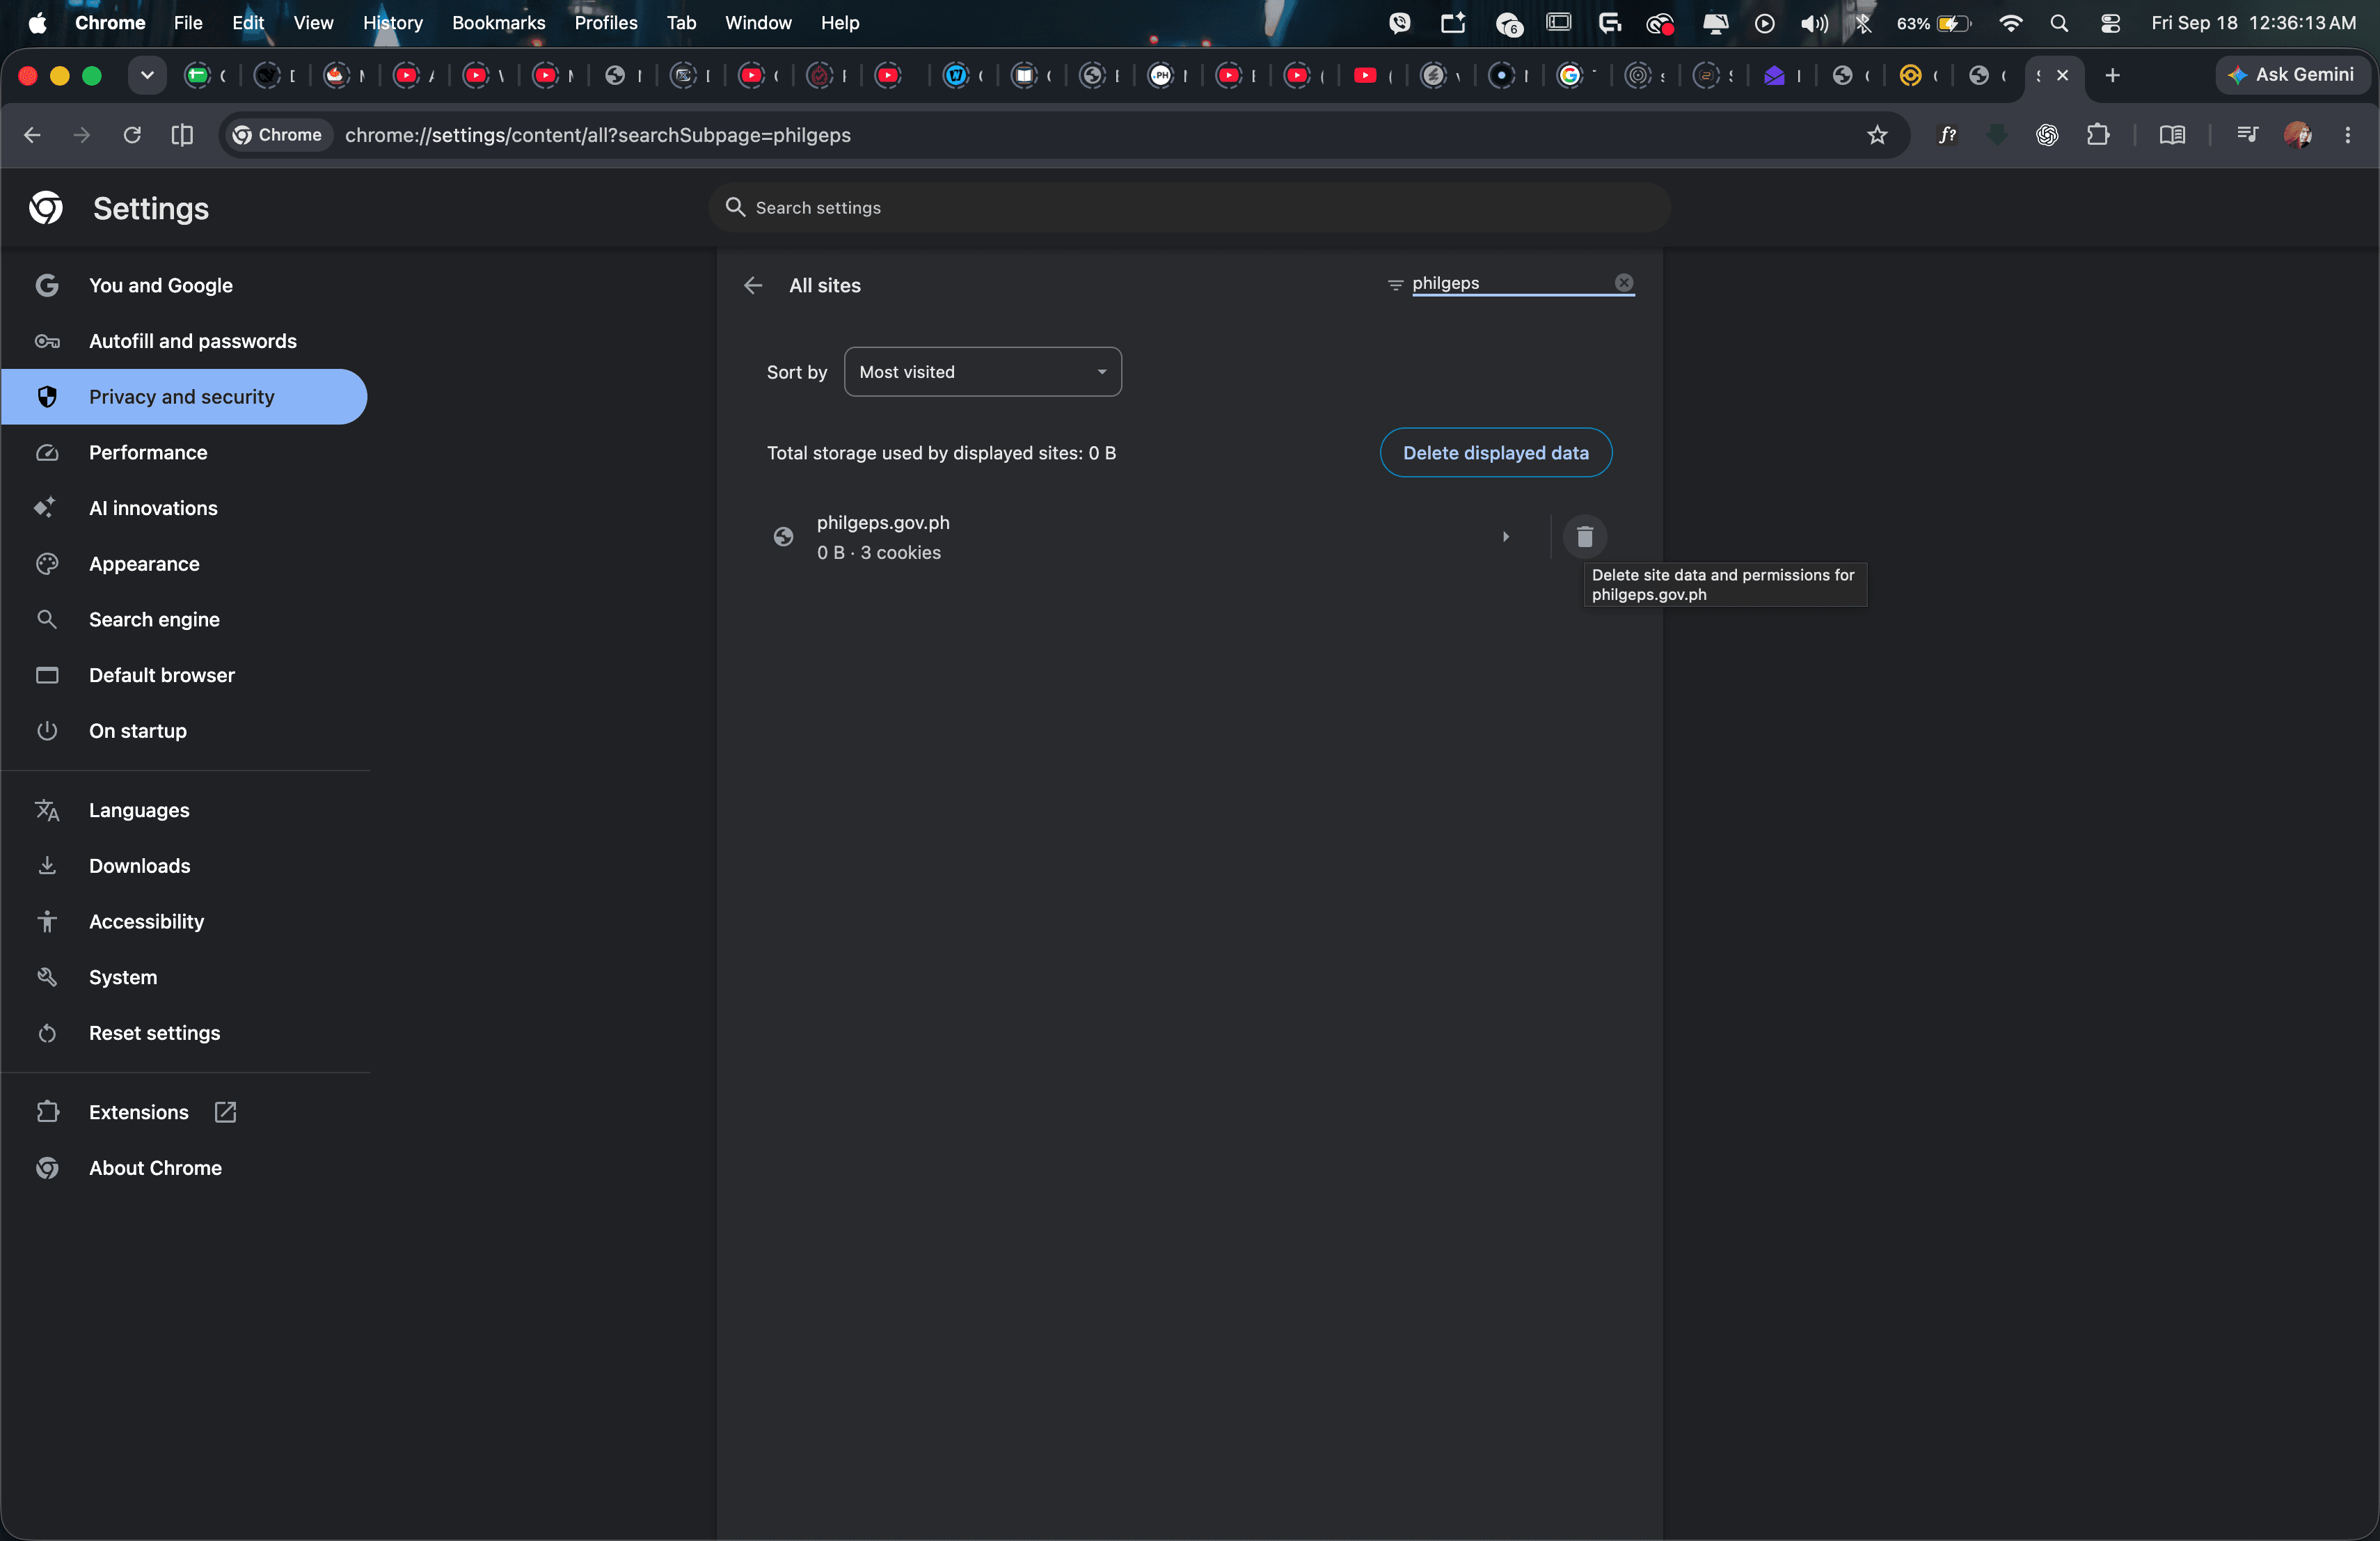Open the profile avatar menu
2380x1541 pixels.
pyautogui.click(x=2297, y=135)
